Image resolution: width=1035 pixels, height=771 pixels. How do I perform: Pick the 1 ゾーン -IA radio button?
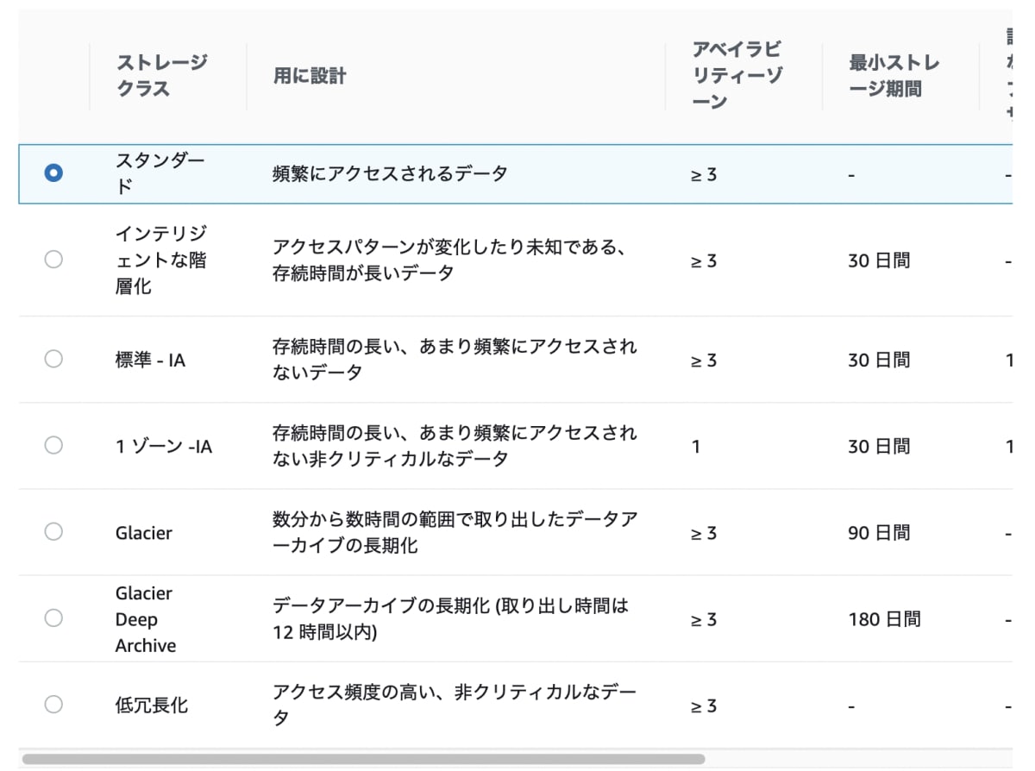53,446
